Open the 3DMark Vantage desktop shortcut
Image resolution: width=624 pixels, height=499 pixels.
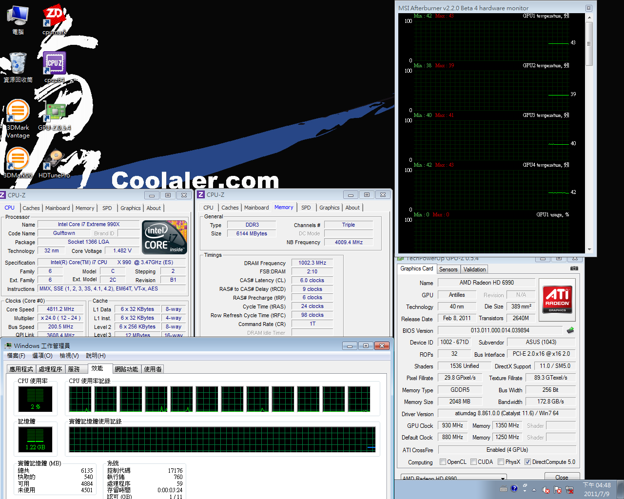(18, 119)
